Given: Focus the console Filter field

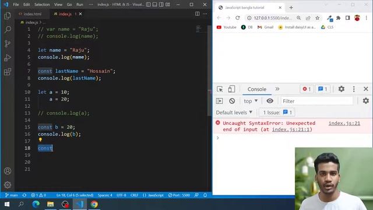Looking at the screenshot, I should pos(316,101).
